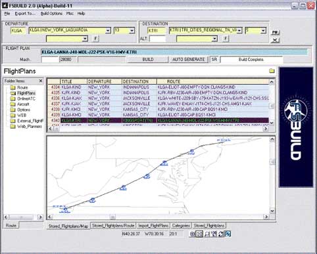Select the KLGA-KMCI flight plan row
The image size is (317, 254).
tap(158, 115)
